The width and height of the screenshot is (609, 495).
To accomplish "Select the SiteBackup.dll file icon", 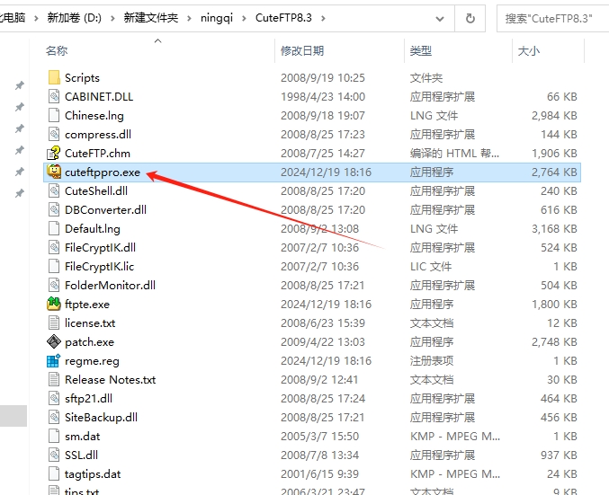I will click(54, 418).
